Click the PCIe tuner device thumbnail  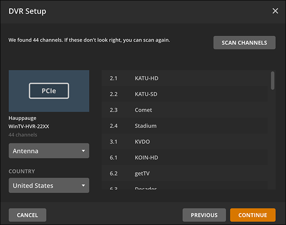(49, 91)
